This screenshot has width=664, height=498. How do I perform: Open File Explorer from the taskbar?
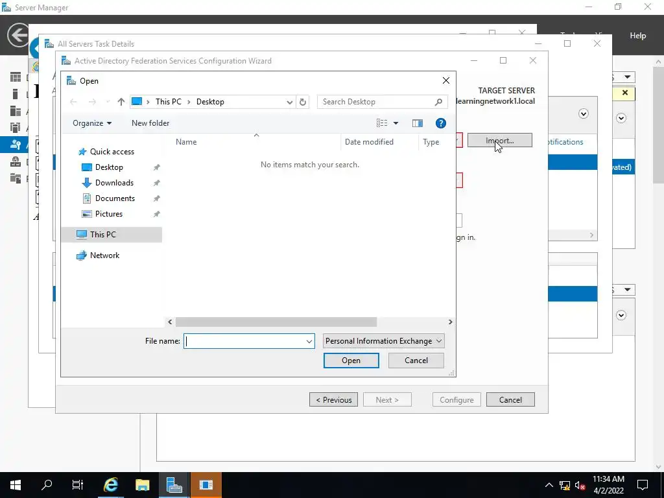pyautogui.click(x=142, y=485)
